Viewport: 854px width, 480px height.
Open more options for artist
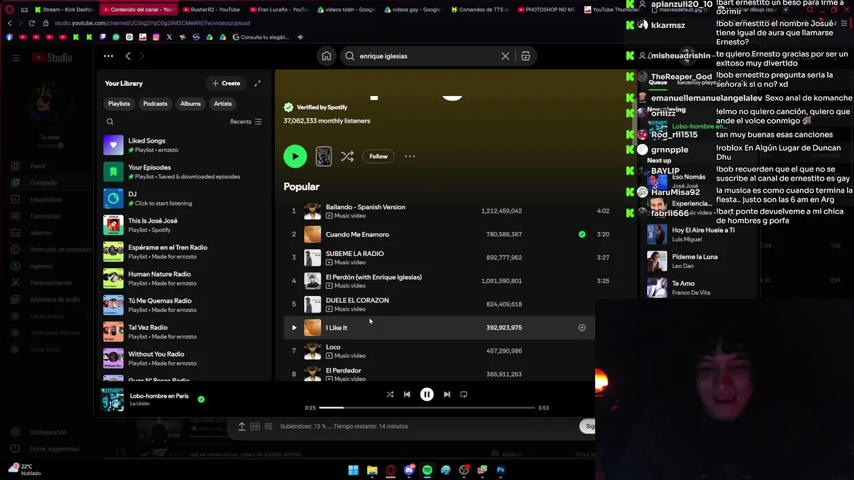410,156
